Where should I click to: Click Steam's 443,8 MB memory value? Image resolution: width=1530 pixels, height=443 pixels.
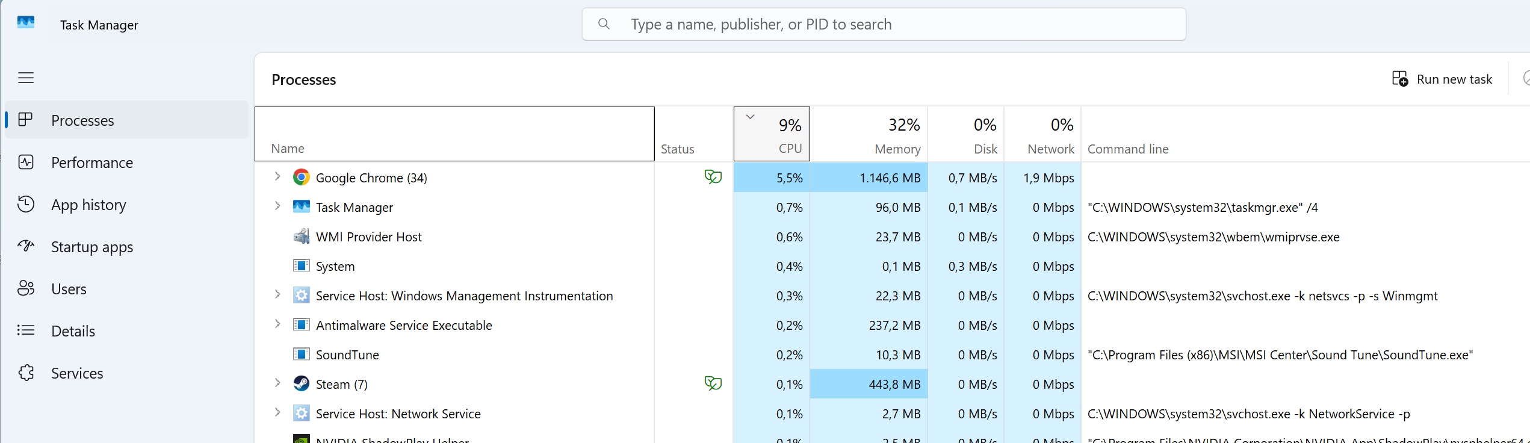[x=894, y=384]
